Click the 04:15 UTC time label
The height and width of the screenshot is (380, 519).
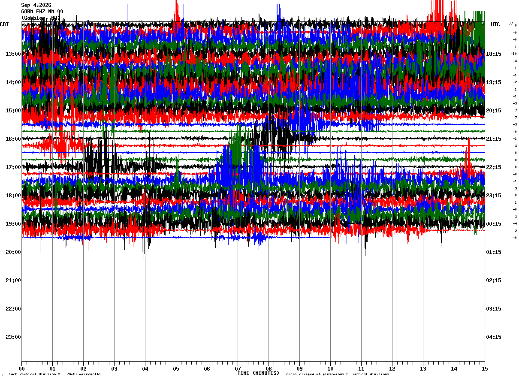coord(494,337)
